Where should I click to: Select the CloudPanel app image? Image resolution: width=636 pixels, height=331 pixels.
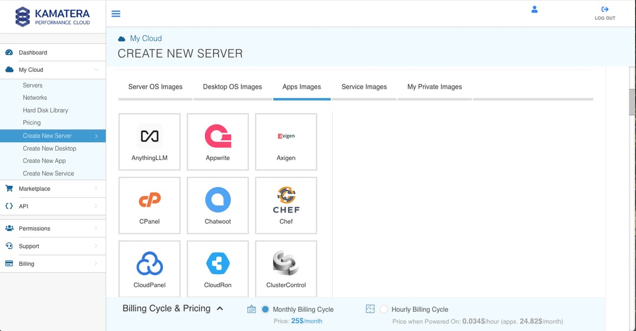point(149,268)
